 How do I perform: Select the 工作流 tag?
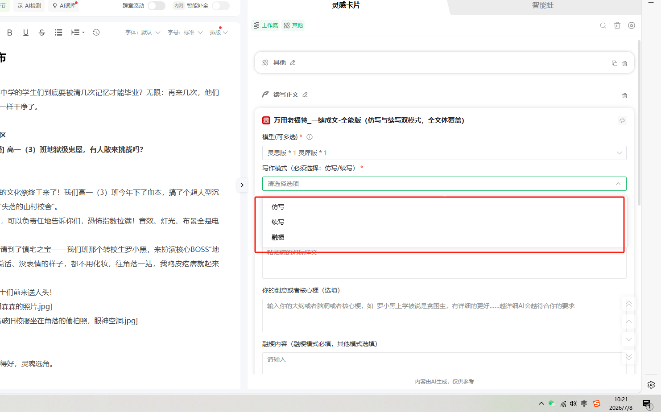click(265, 25)
